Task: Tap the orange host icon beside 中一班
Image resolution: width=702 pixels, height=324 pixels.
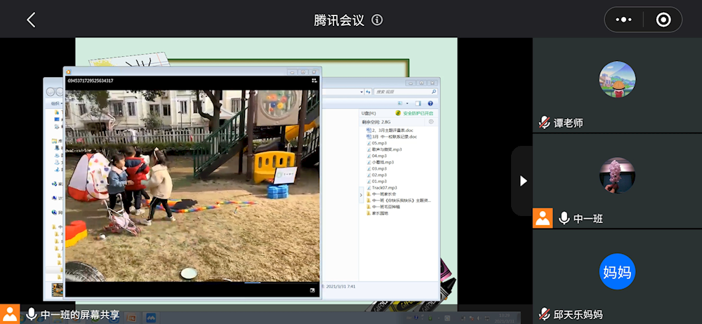Action: (543, 218)
